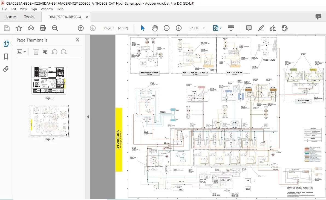Image resolution: width=326 pixels, height=200 pixels.
Task: Open the Bookmarks sidebar panel
Action: 6,57
